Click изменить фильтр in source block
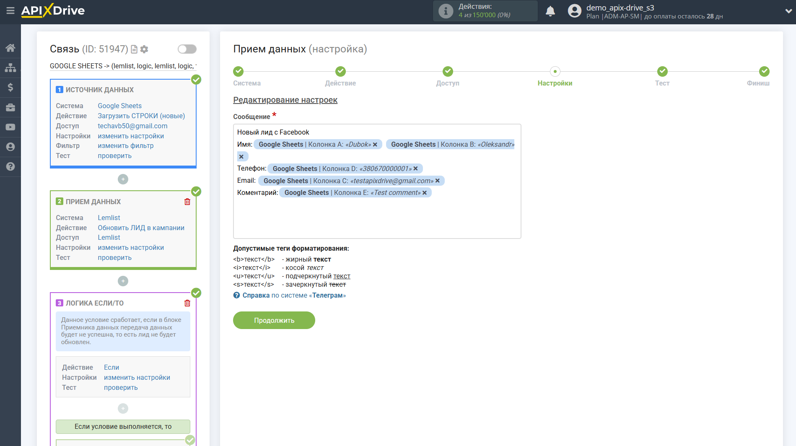Image resolution: width=796 pixels, height=446 pixels. pos(126,146)
